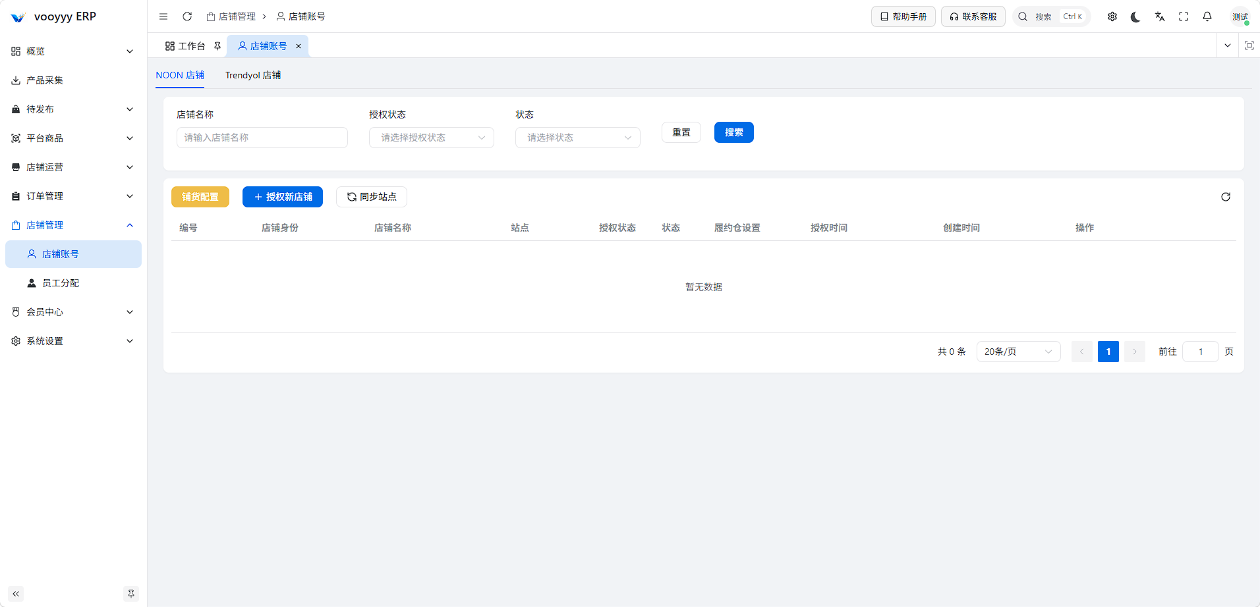1260x607 pixels.
Task: Click the page refresh icon in header
Action: [x=187, y=16]
